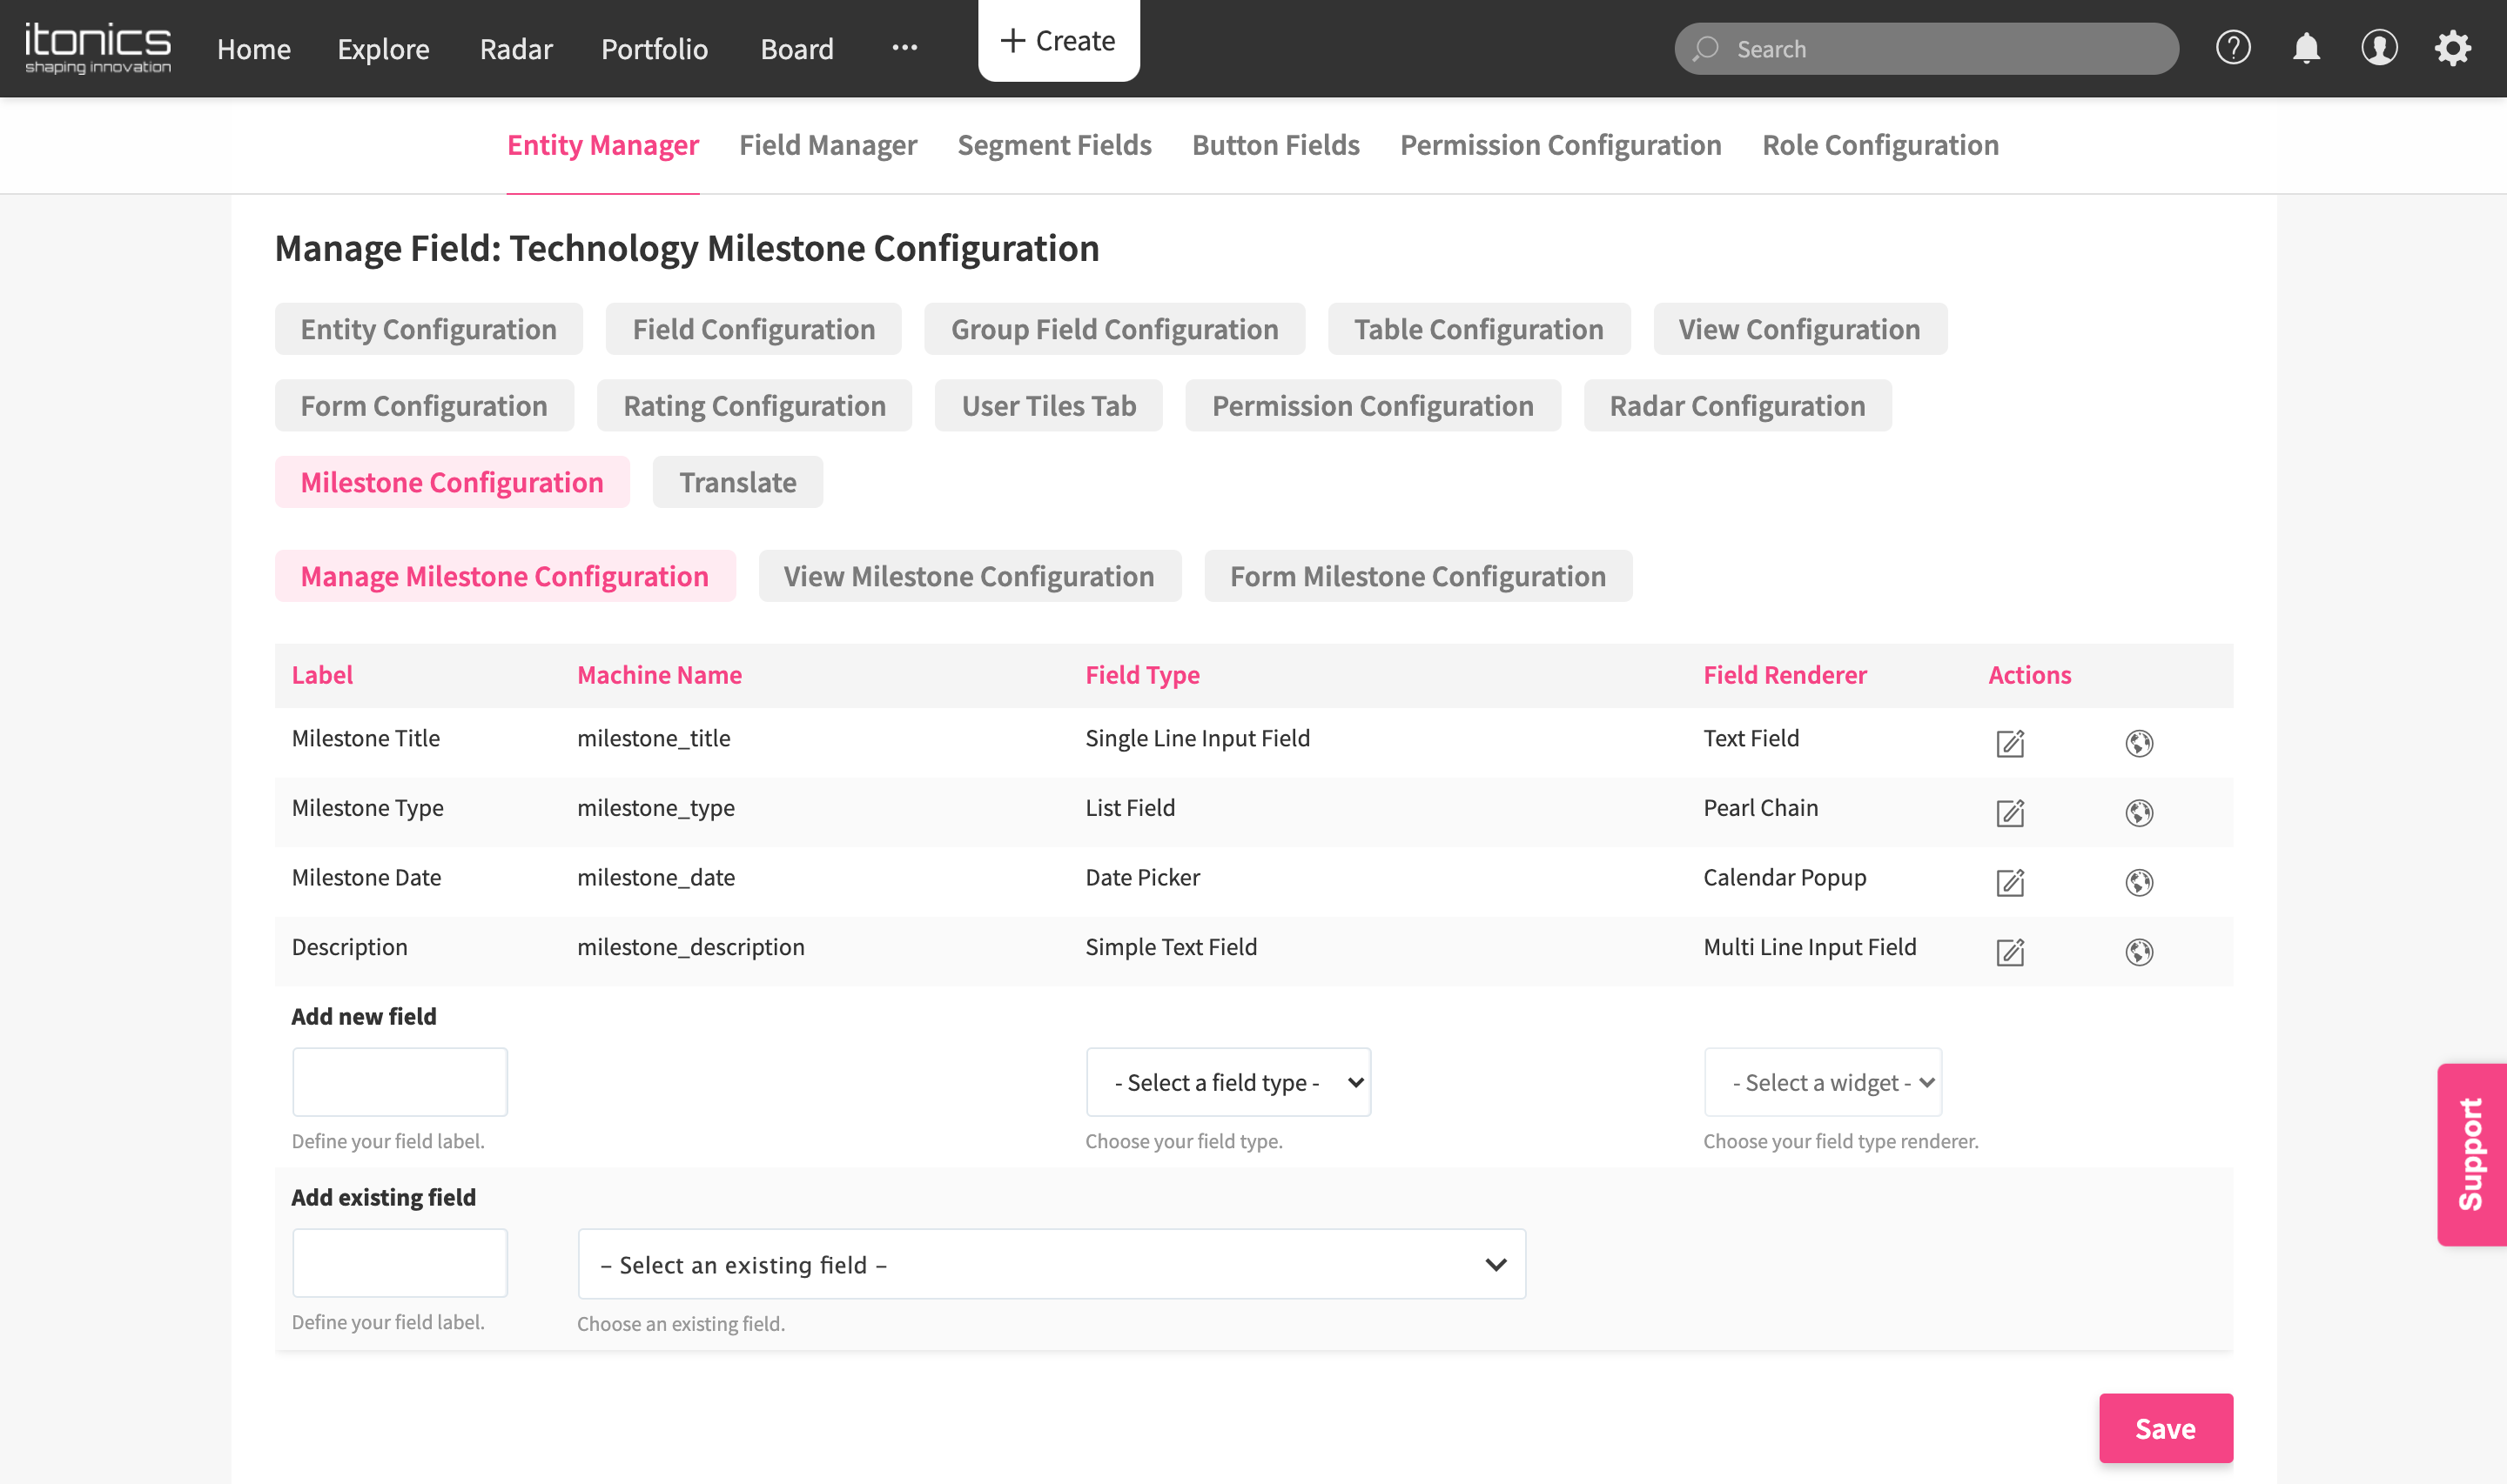Screen dimensions: 2507x1484
Task: Expand the Select a field type dropdown
Action: [x=1227, y=1082]
